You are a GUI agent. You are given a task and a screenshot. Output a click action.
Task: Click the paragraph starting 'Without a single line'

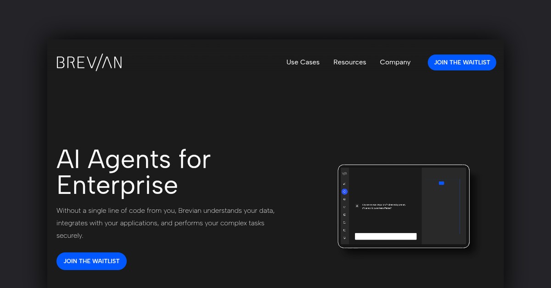[165, 223]
